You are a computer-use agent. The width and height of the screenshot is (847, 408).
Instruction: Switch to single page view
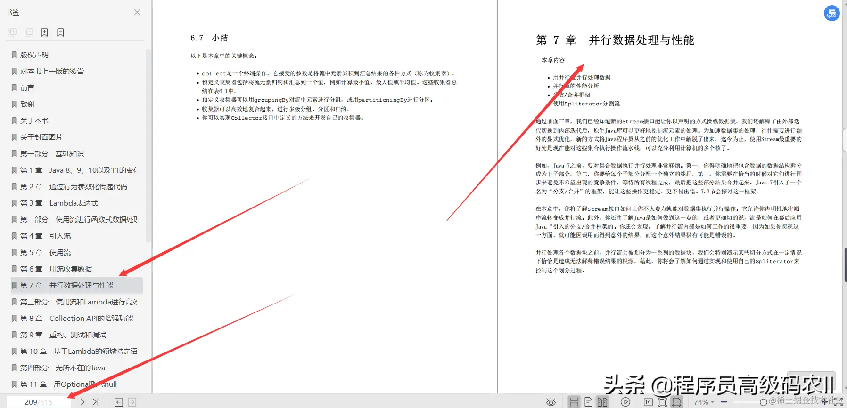click(x=588, y=402)
